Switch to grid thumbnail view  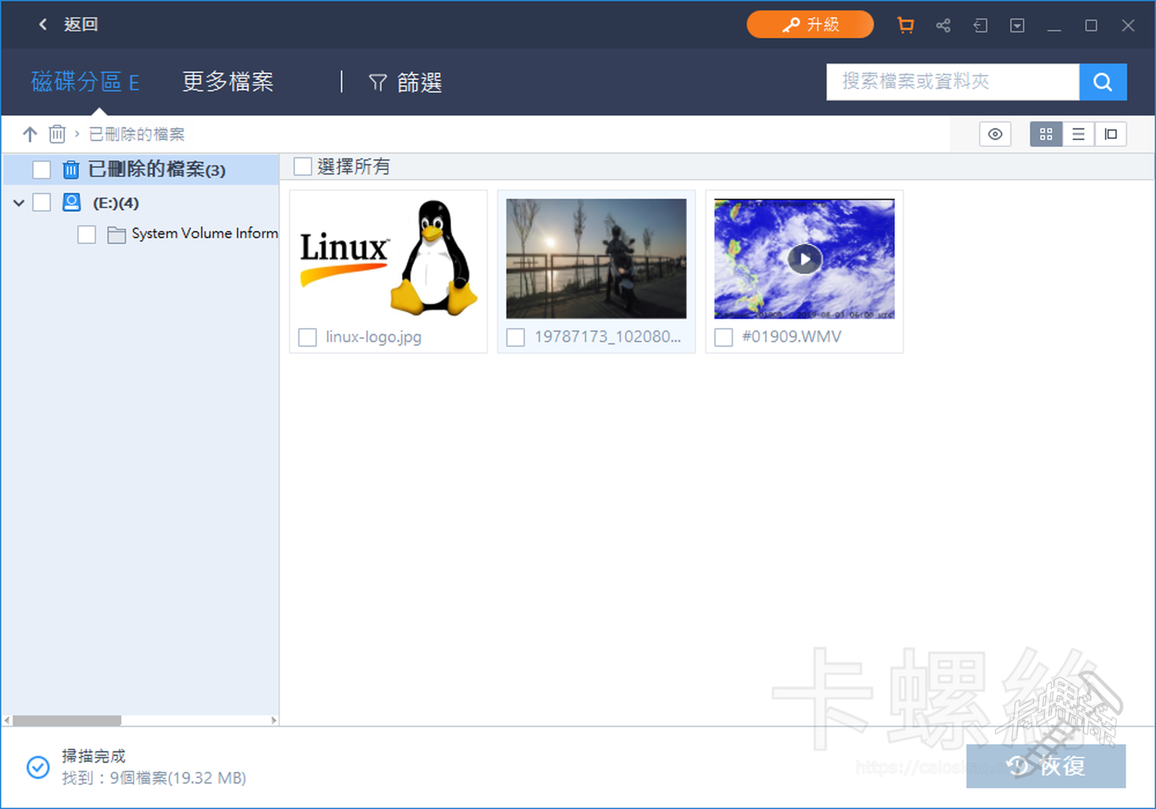(x=1046, y=134)
